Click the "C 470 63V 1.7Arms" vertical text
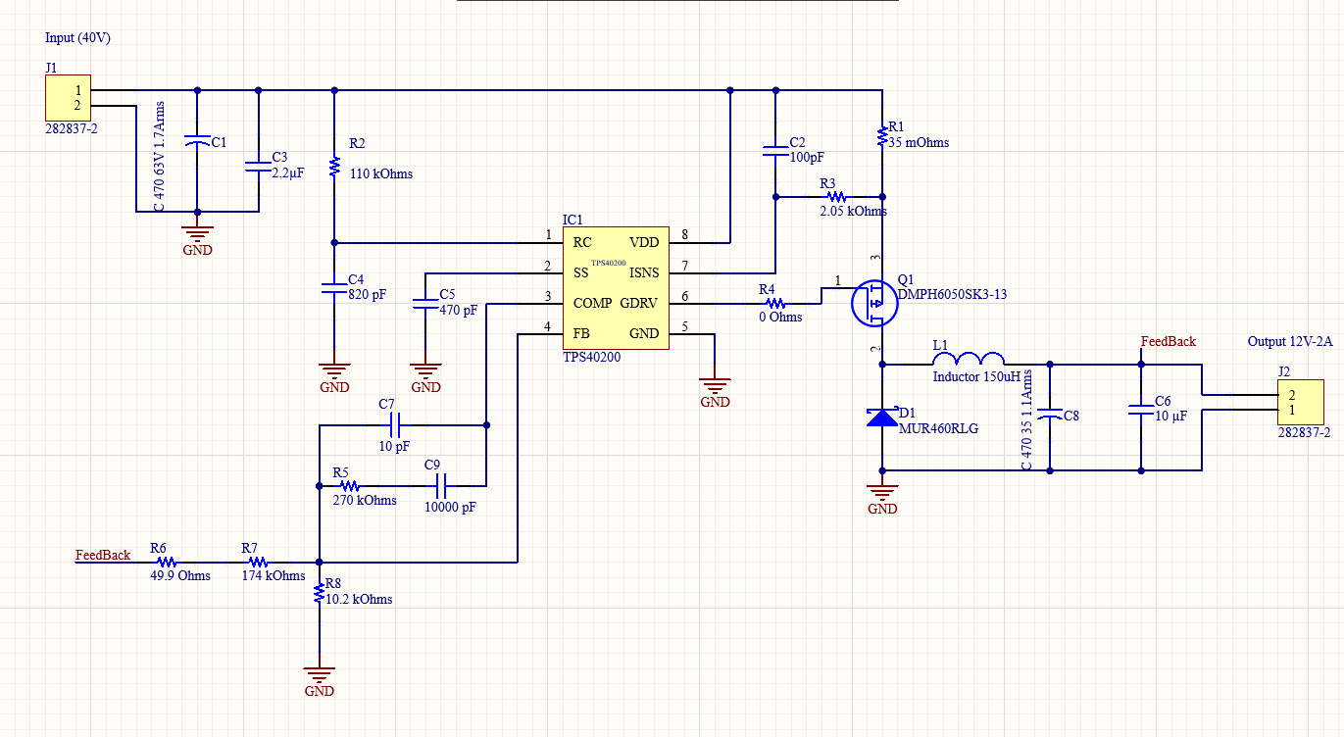1344x737 pixels. point(159,156)
